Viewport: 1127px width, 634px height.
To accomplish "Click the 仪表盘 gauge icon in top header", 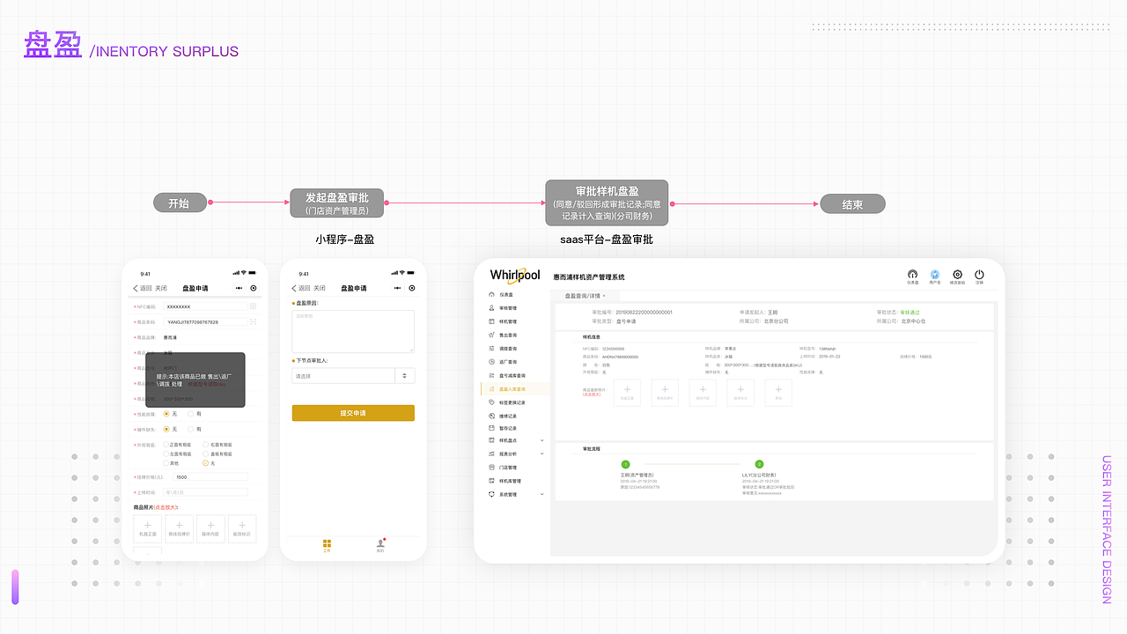I will 912,276.
